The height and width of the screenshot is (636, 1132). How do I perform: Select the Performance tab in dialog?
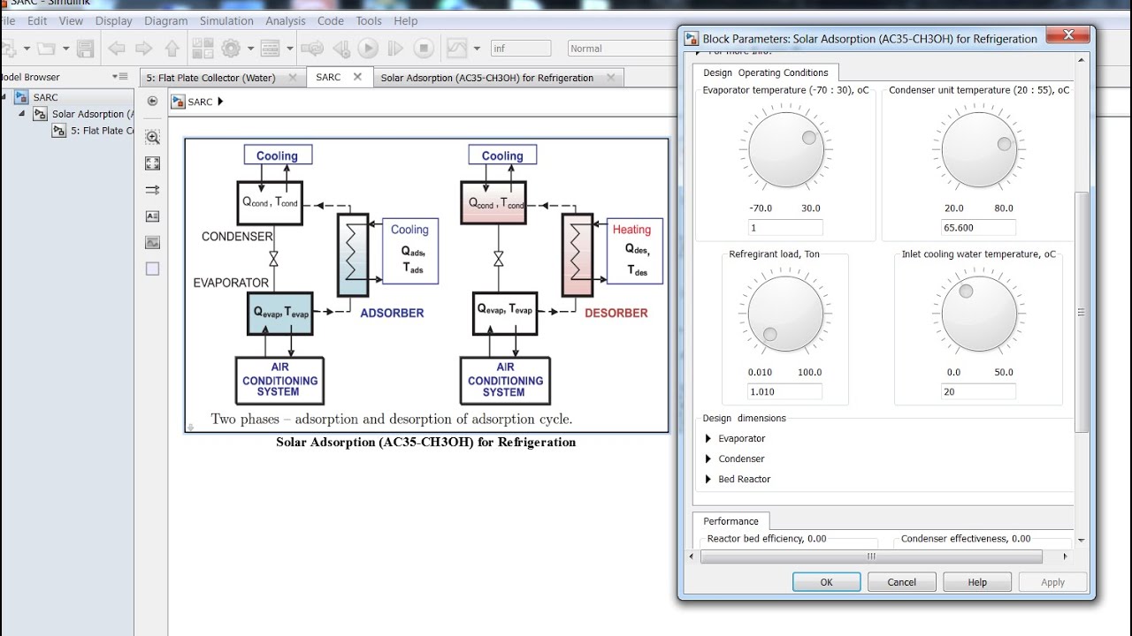[730, 521]
